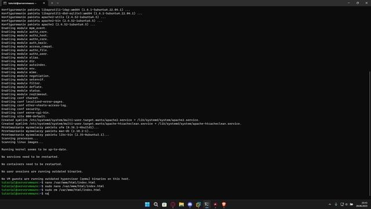Open File Explorer from the taskbar
Image resolution: width=371 pixels, height=209 pixels.
181,204
